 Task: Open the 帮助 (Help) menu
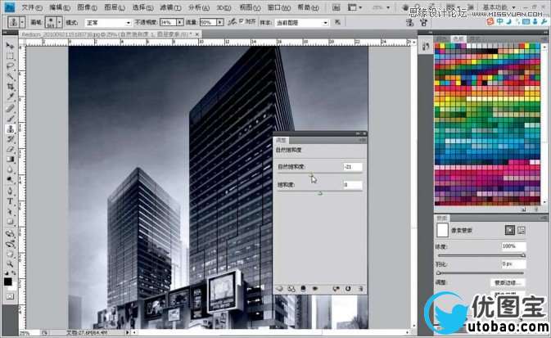click(x=308, y=7)
